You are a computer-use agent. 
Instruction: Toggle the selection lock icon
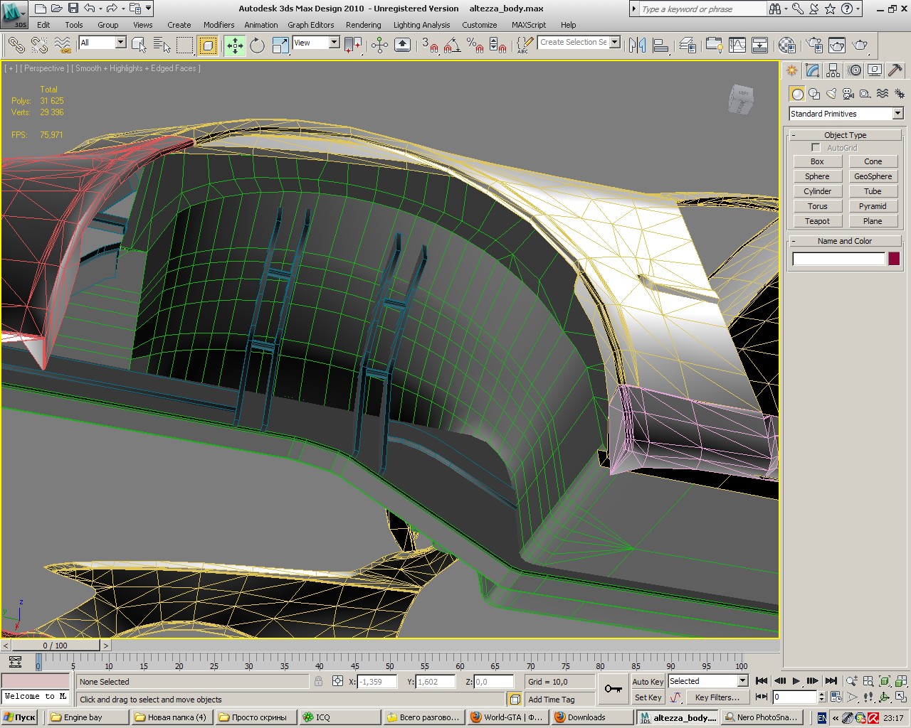pyautogui.click(x=318, y=681)
